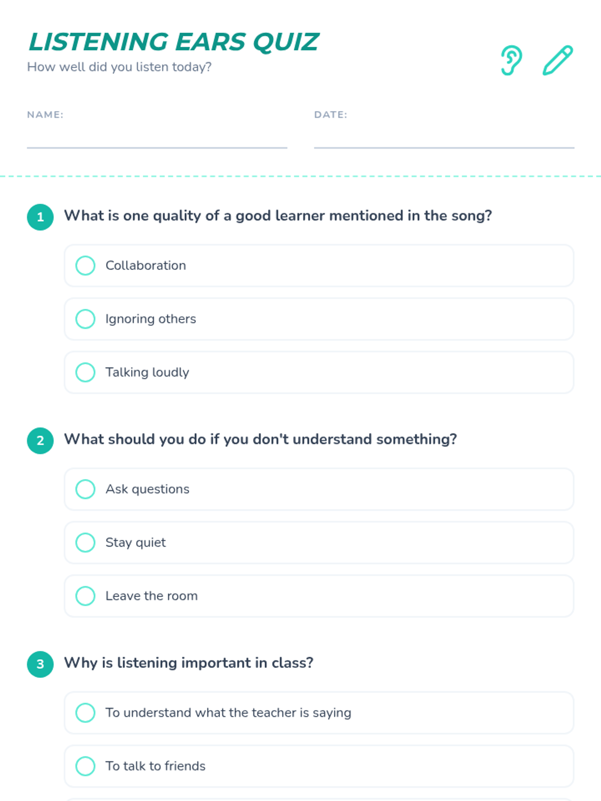The image size is (601, 801).
Task: Click the ear icon in header
Action: coord(511,61)
